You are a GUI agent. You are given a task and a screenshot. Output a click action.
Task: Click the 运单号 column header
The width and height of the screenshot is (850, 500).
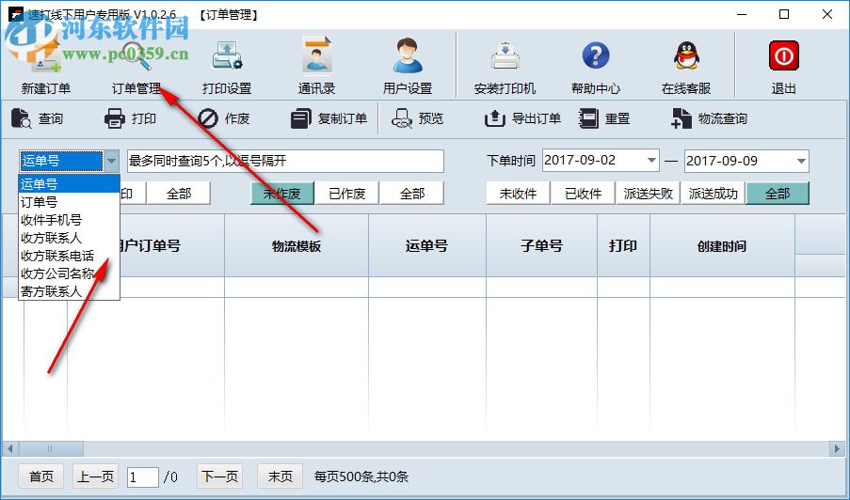pyautogui.click(x=427, y=245)
